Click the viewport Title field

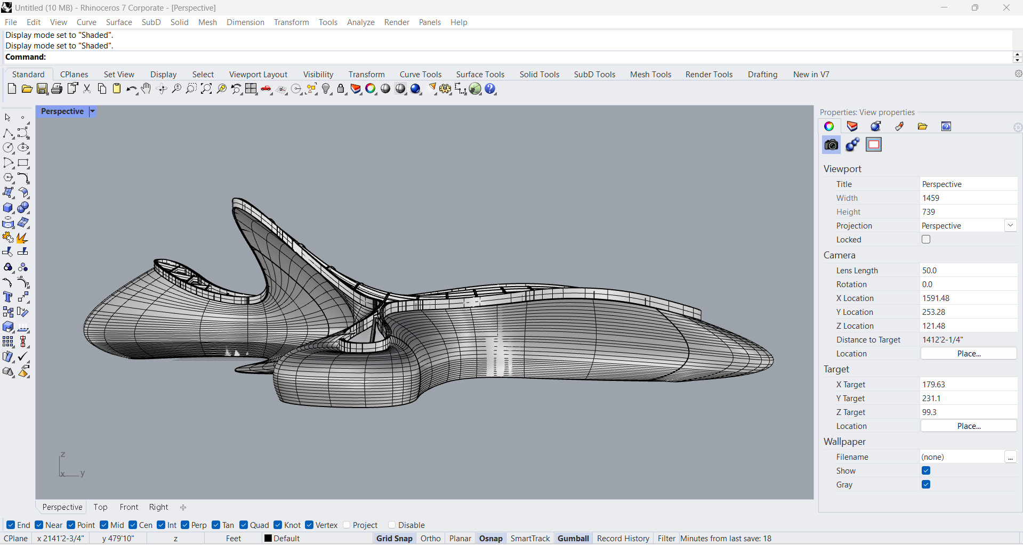pos(969,184)
